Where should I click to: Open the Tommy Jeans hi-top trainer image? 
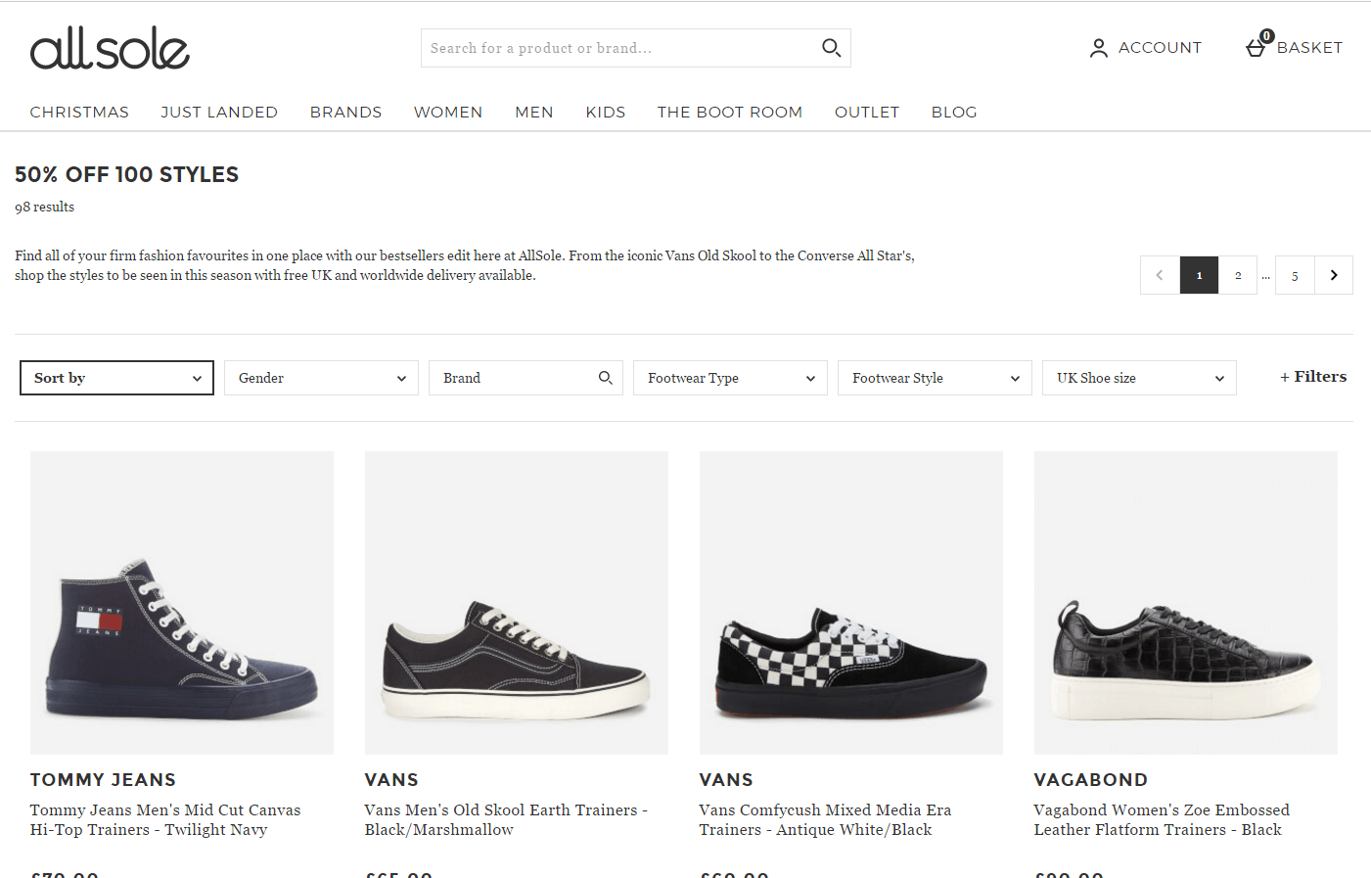182,603
